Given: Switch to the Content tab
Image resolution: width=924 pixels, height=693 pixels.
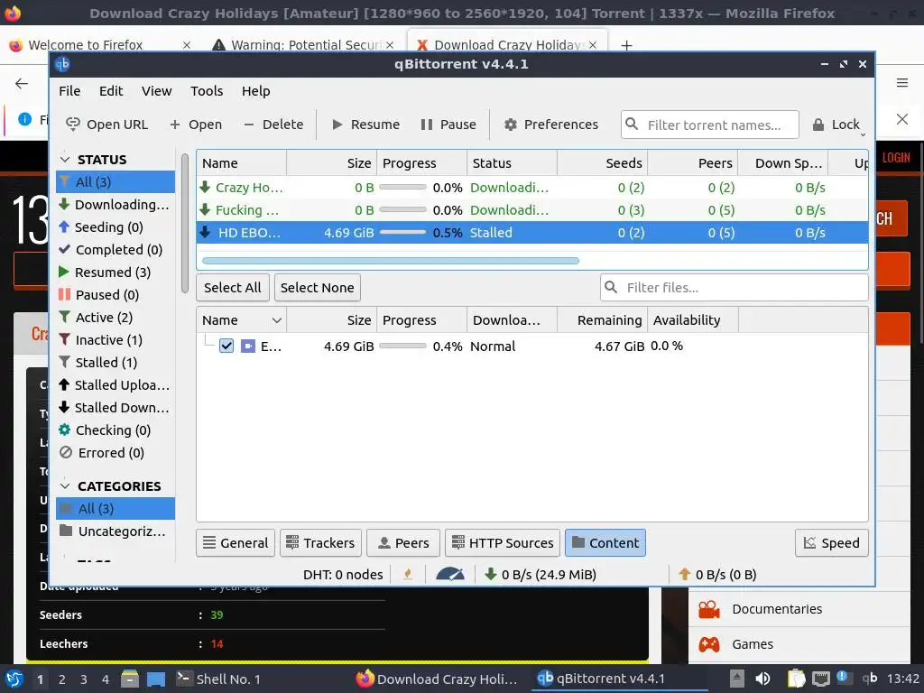Looking at the screenshot, I should click(x=605, y=542).
